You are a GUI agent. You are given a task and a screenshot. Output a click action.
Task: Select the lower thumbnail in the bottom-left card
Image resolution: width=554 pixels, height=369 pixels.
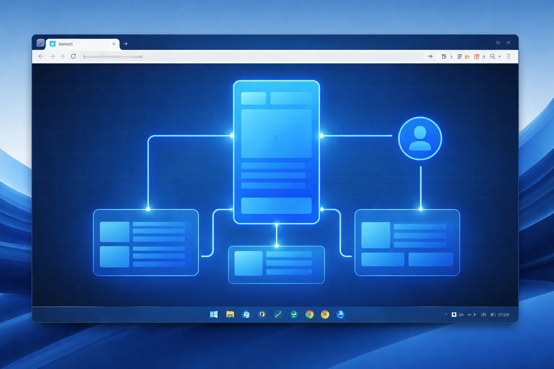(x=115, y=257)
